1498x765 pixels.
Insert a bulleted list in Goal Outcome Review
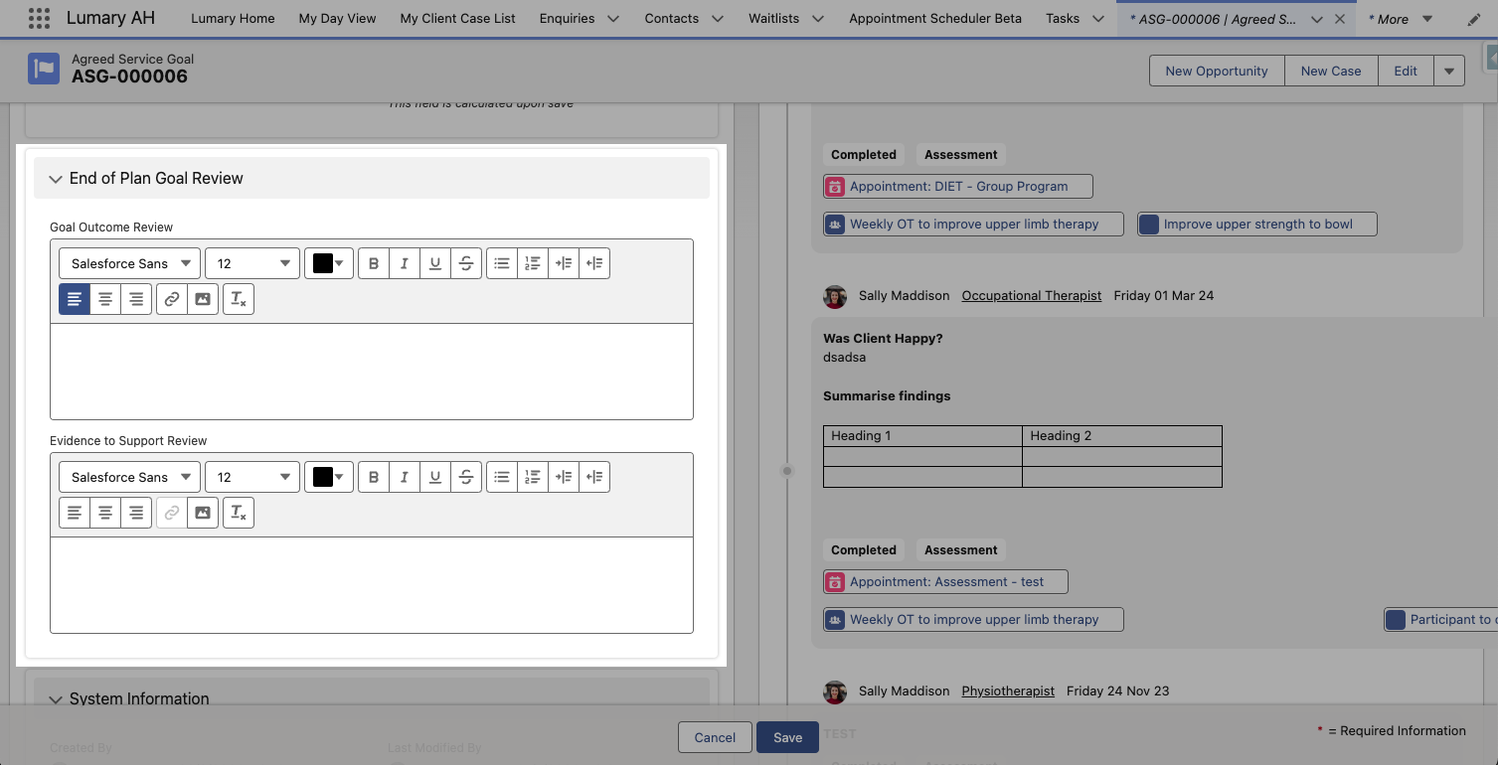pos(502,262)
